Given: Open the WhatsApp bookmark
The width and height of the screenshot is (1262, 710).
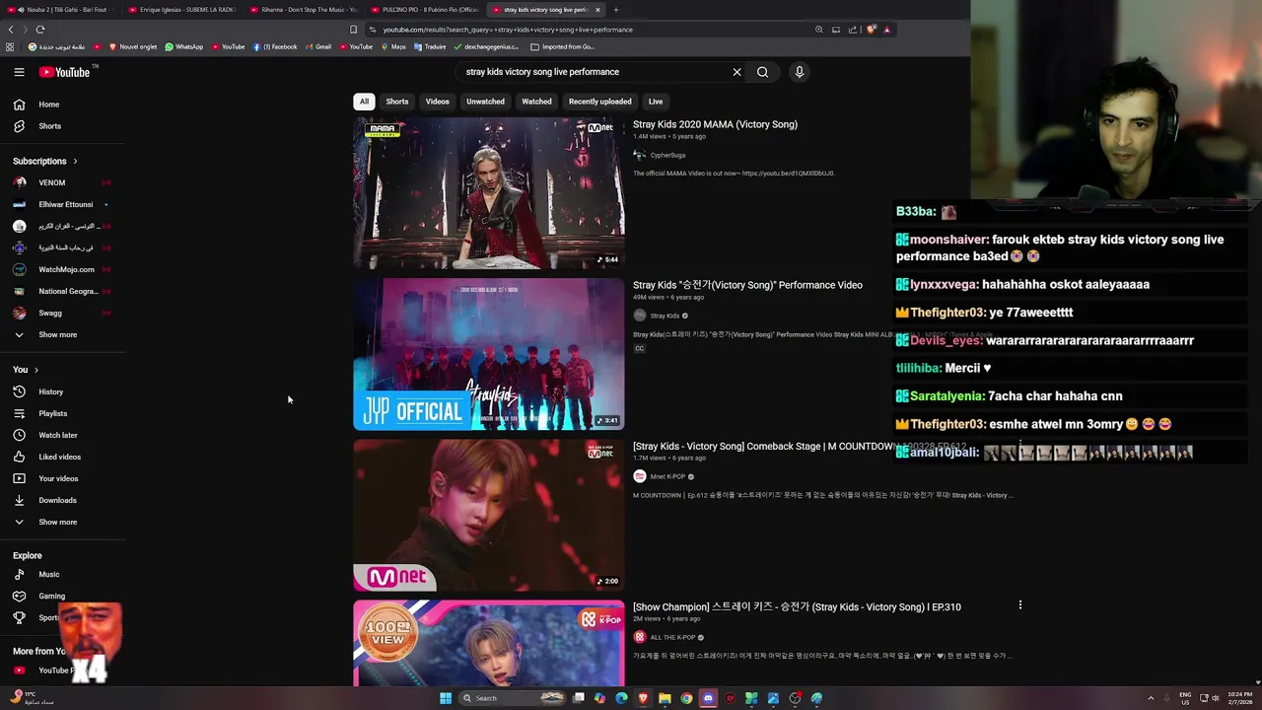Looking at the screenshot, I should coord(184,46).
